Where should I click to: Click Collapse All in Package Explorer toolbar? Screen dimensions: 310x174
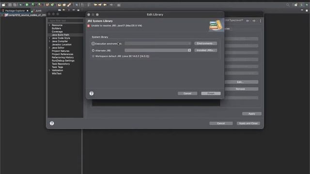[60, 10]
